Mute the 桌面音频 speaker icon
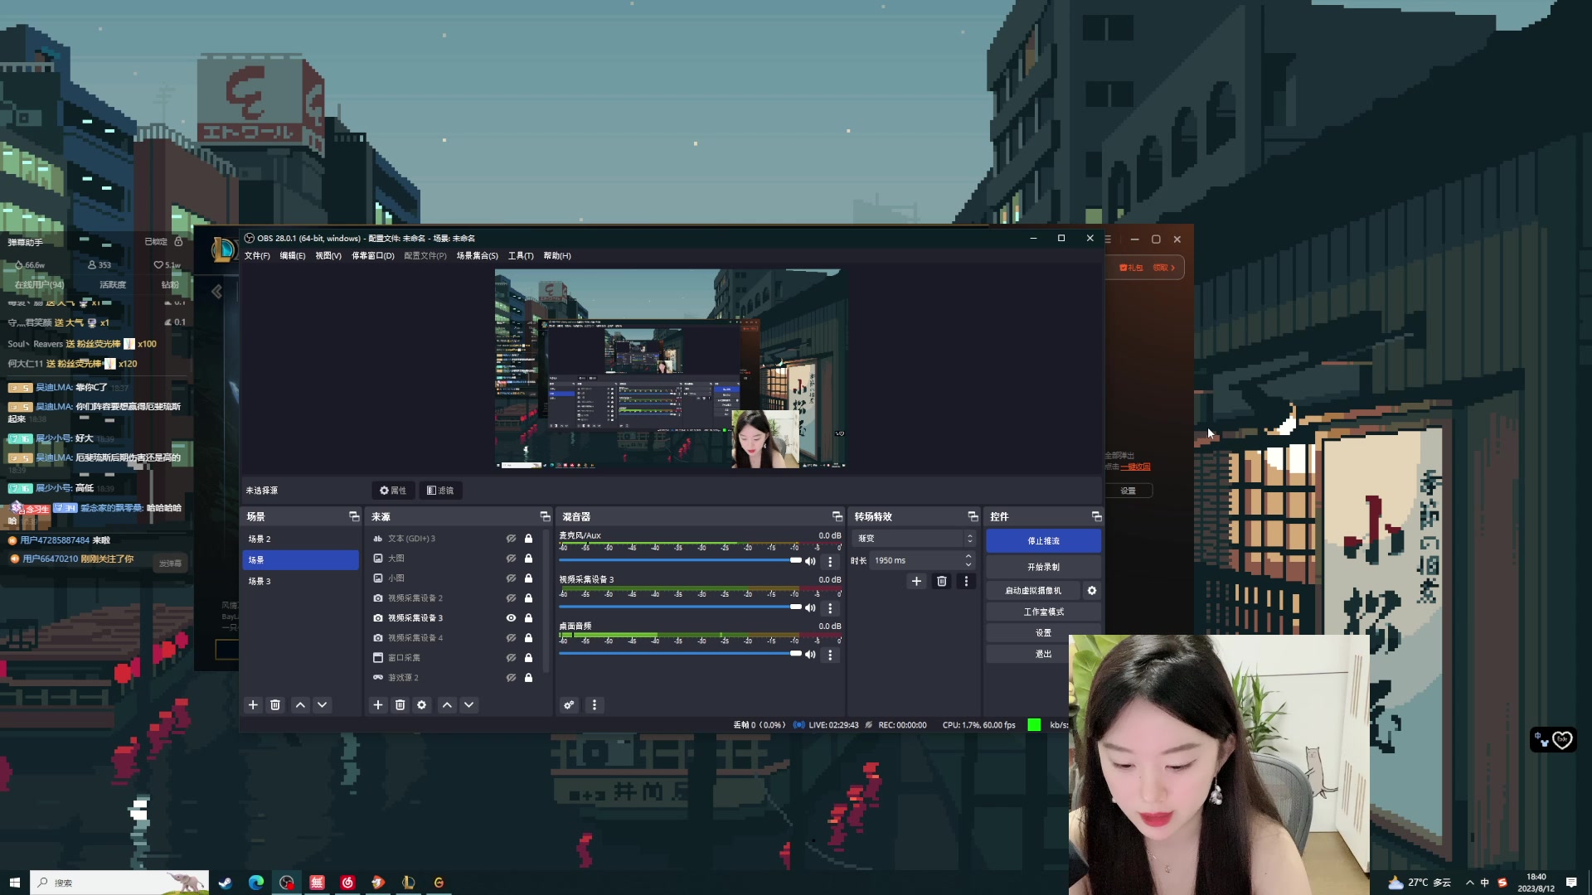1592x895 pixels. click(x=810, y=654)
